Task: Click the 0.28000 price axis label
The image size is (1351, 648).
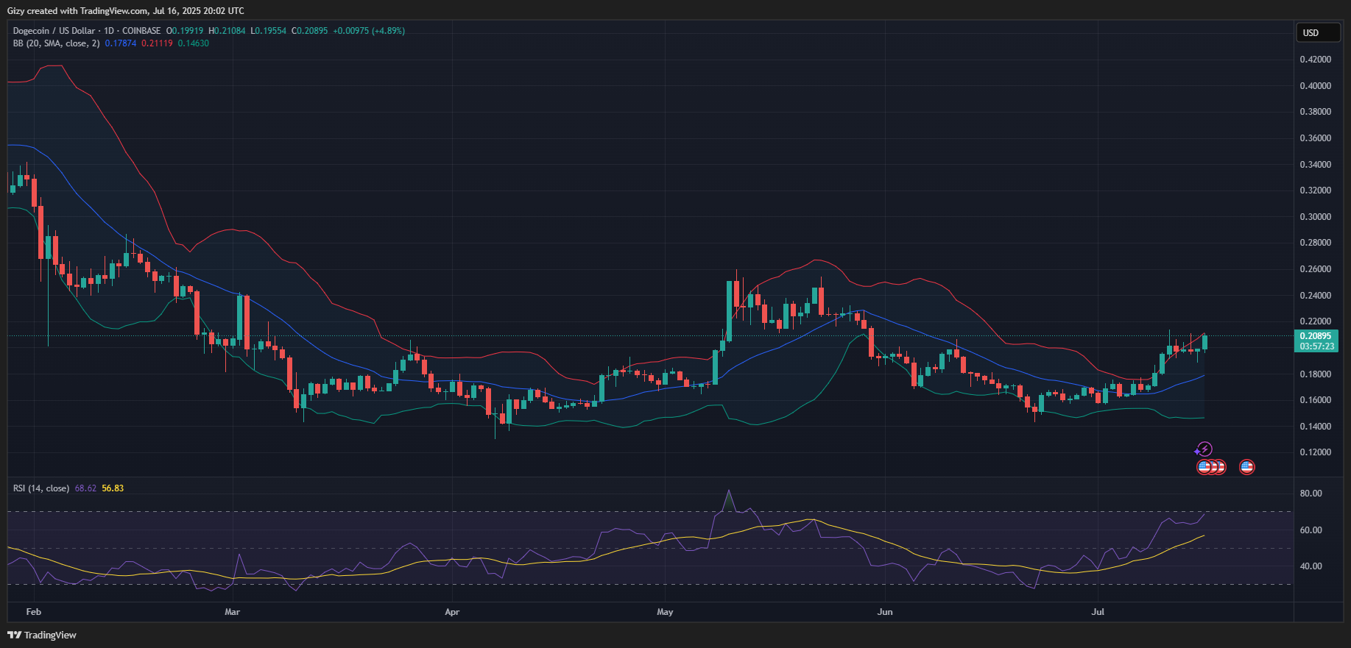Action: 1315,243
